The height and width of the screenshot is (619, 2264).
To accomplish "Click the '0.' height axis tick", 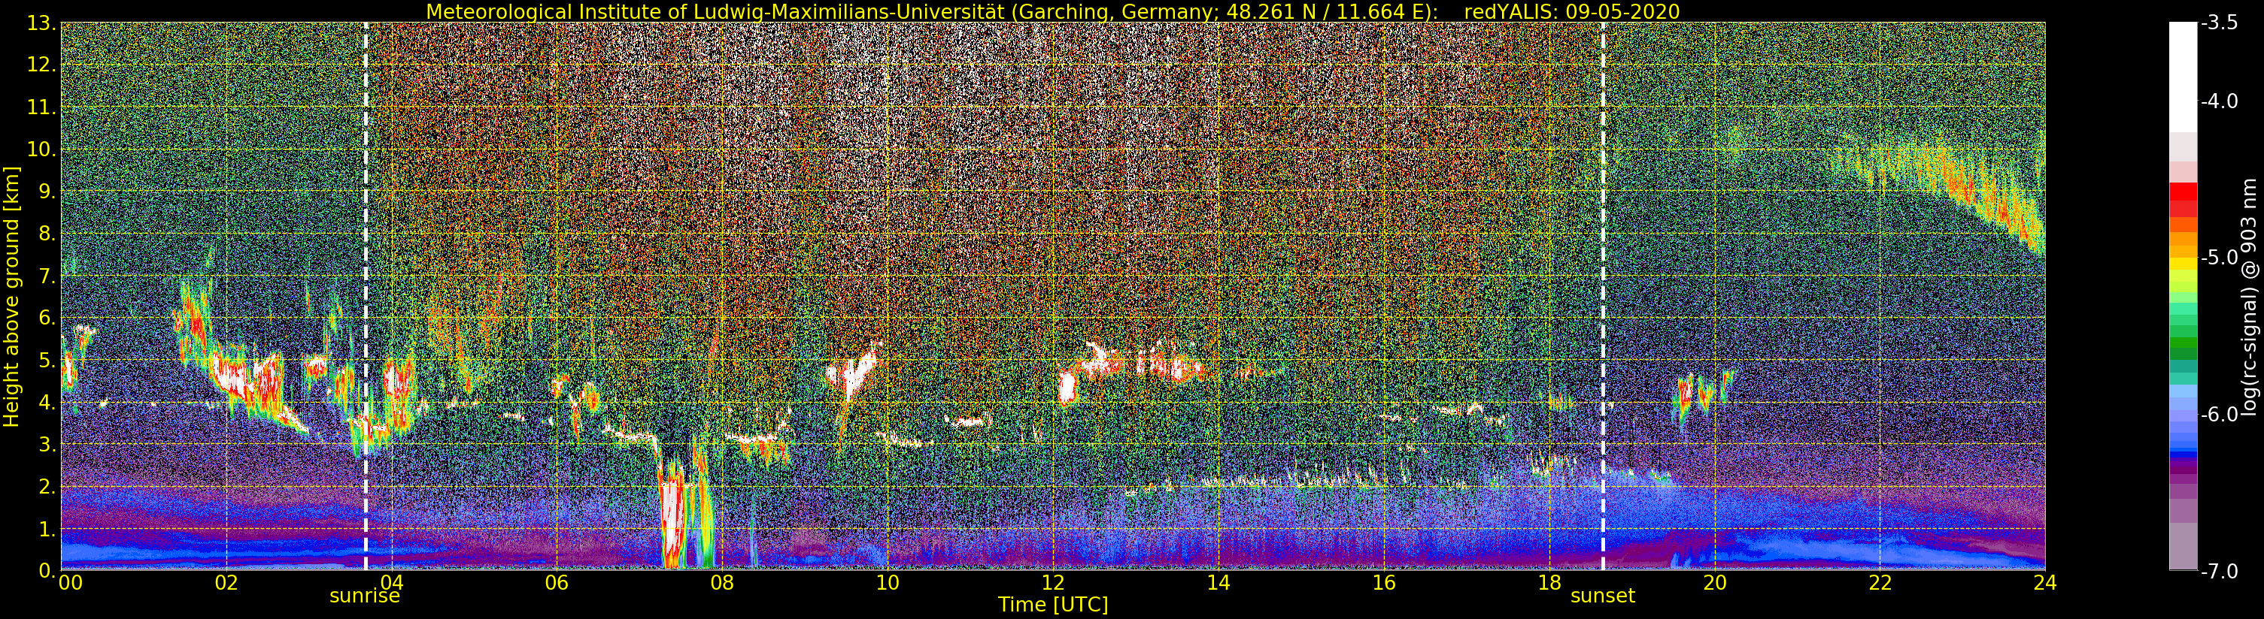I will (x=47, y=571).
